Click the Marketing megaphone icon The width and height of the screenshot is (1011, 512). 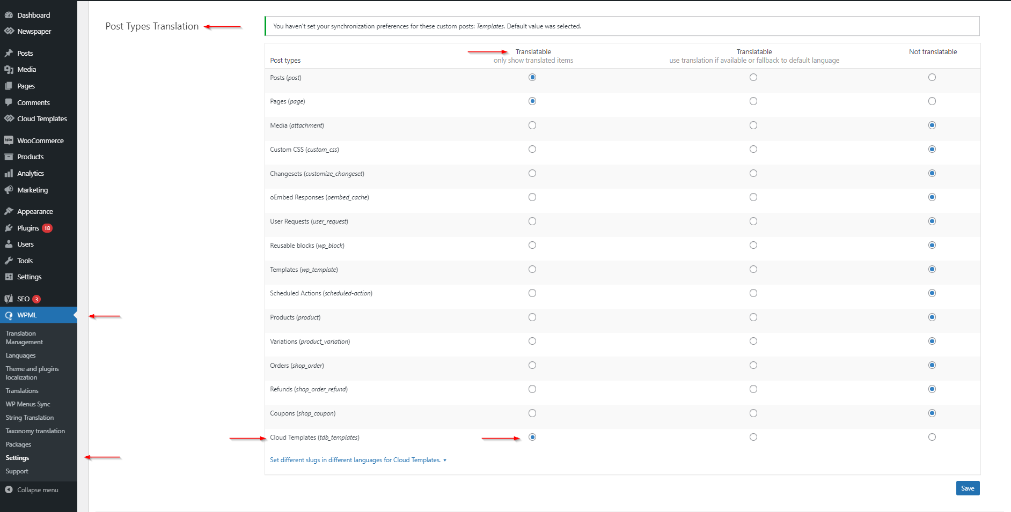click(x=9, y=190)
